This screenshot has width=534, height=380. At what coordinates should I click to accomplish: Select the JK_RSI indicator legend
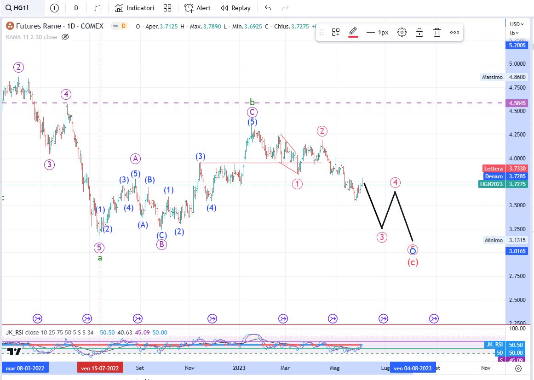tap(50, 332)
